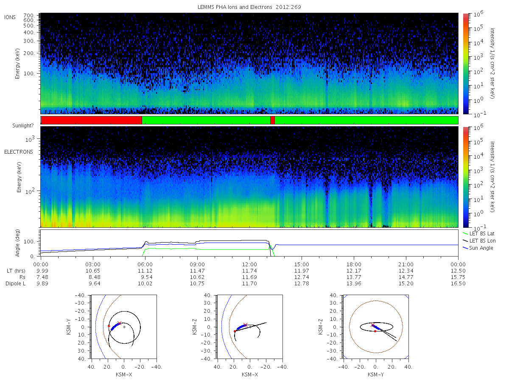The height and width of the screenshot is (381, 509).
Task: Click the Rs value 13.77
Action: (x=354, y=277)
